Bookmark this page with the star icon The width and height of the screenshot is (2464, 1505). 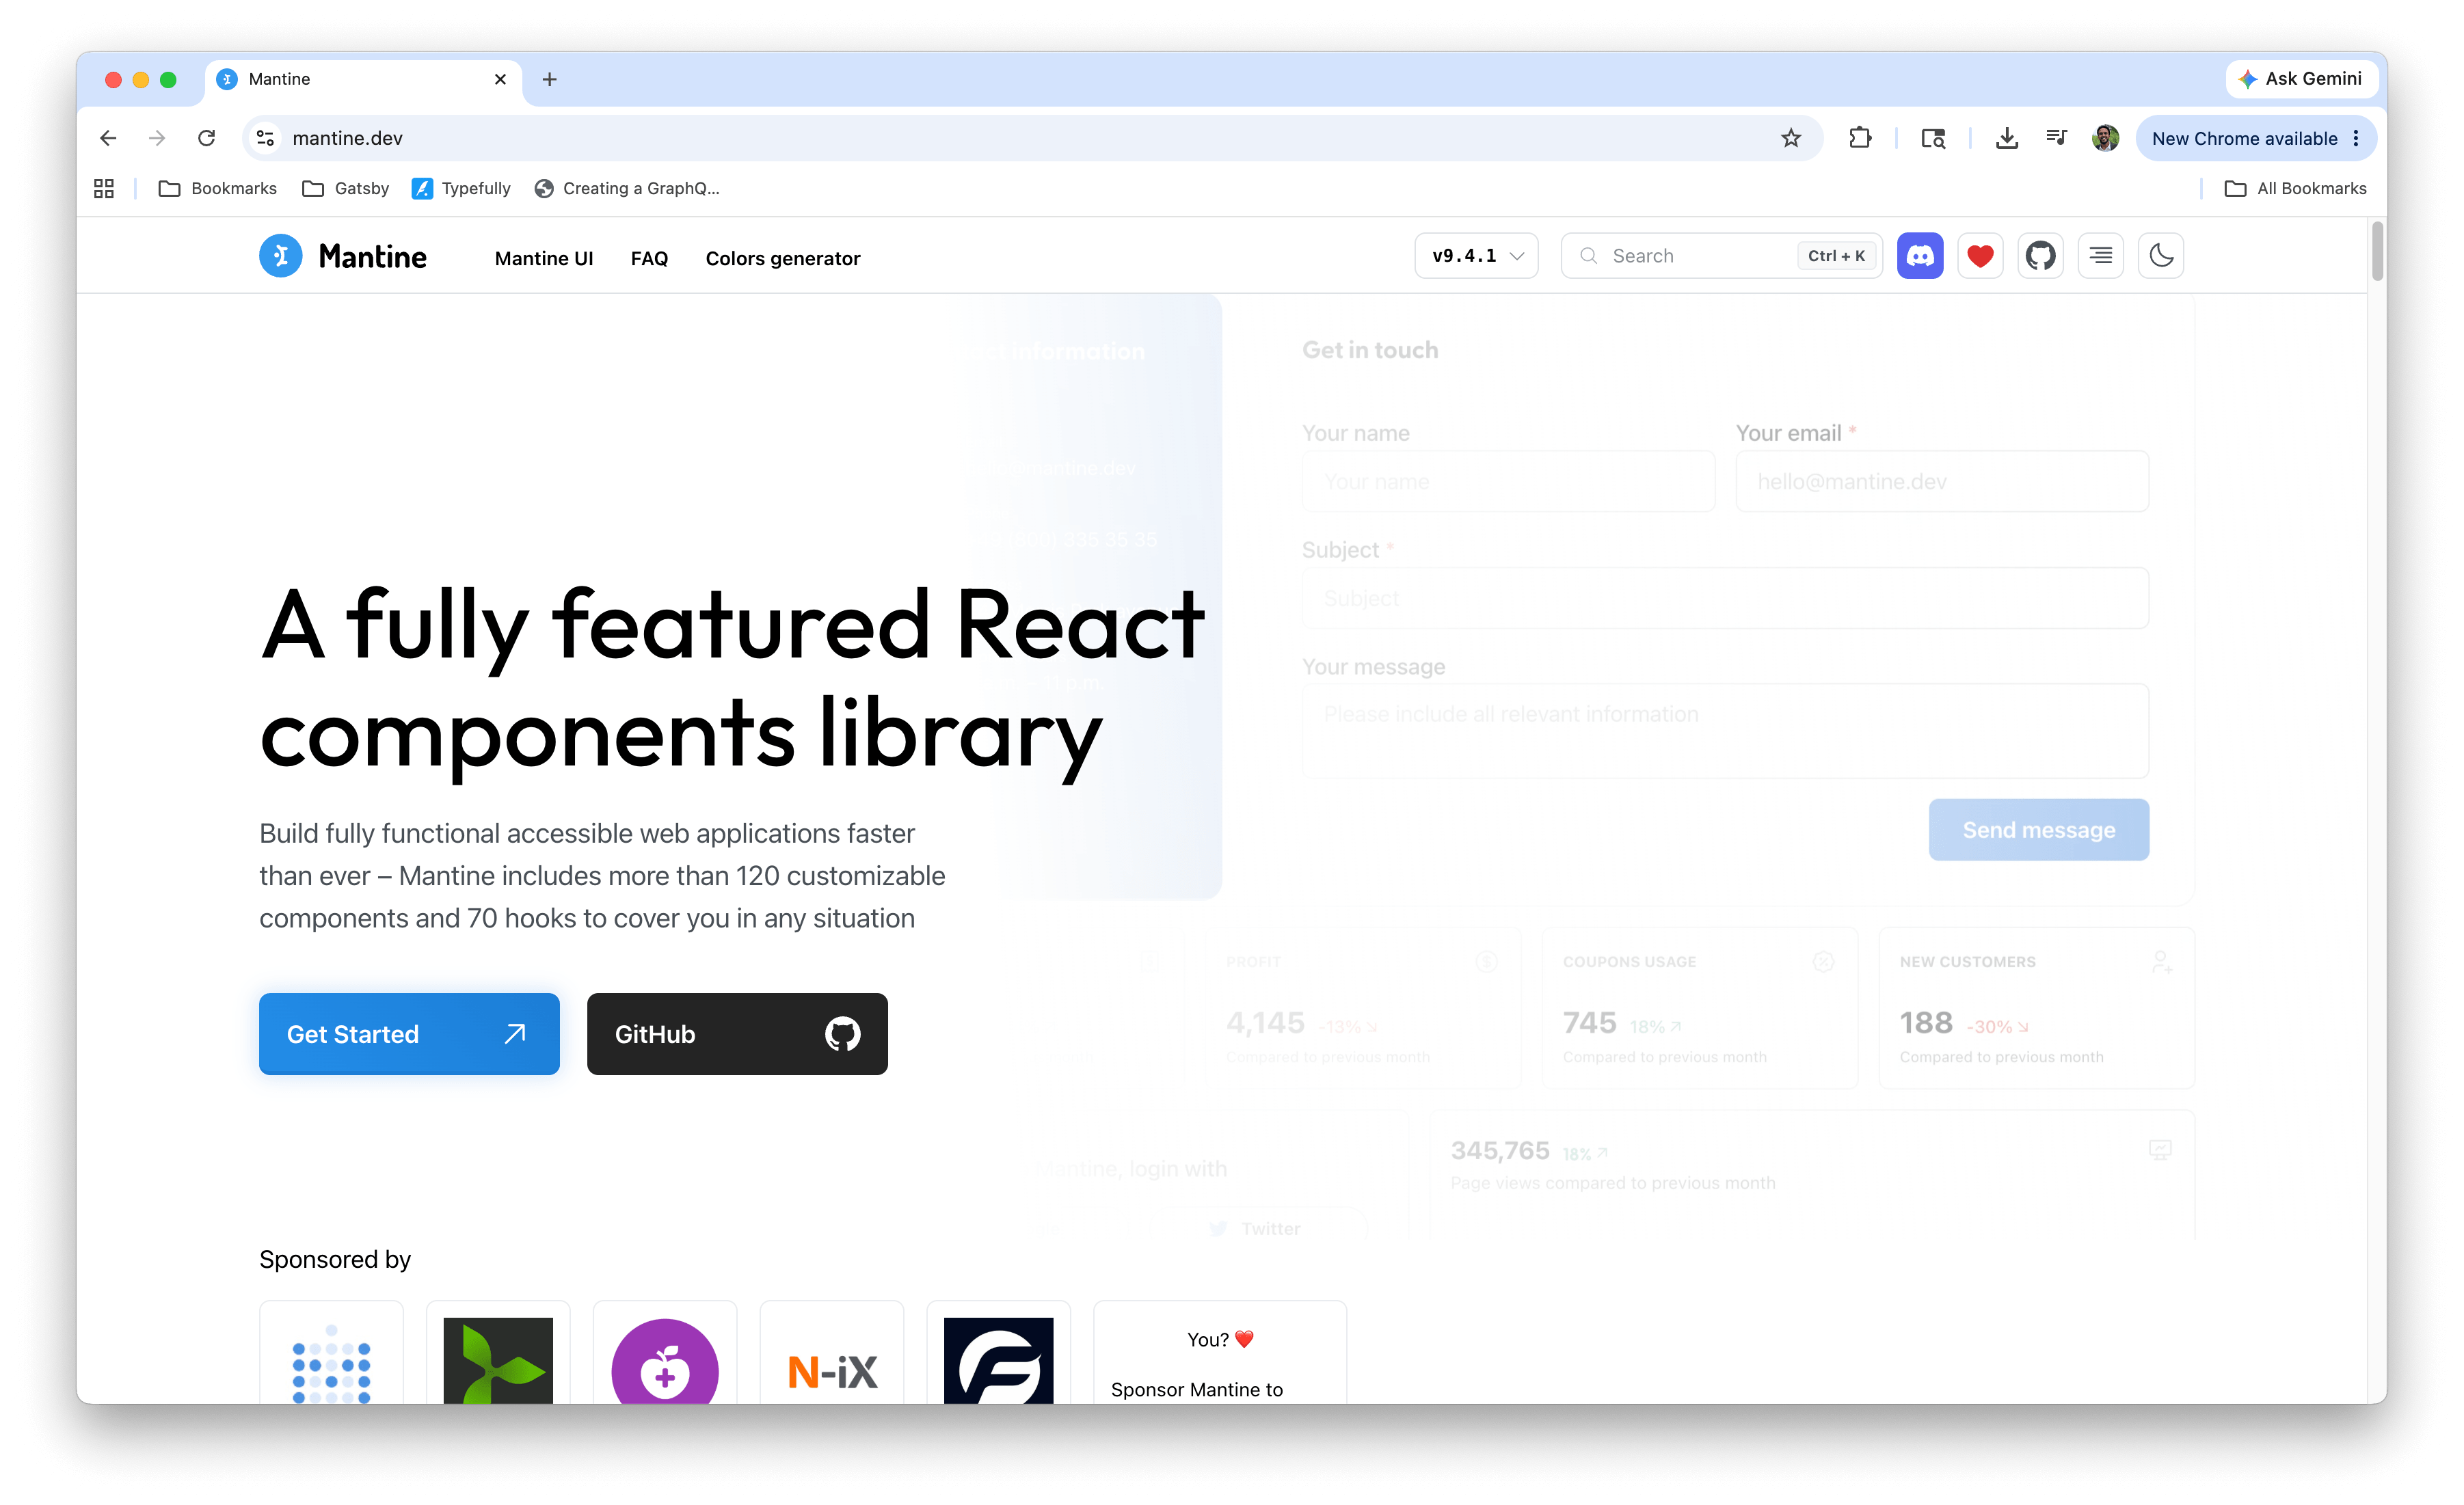(1790, 138)
